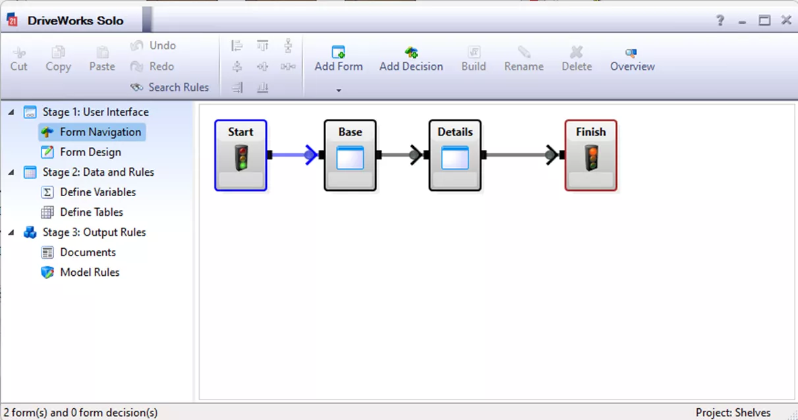Screen dimensions: 798x420
Task: Click the align right edges icon
Action: (237, 87)
